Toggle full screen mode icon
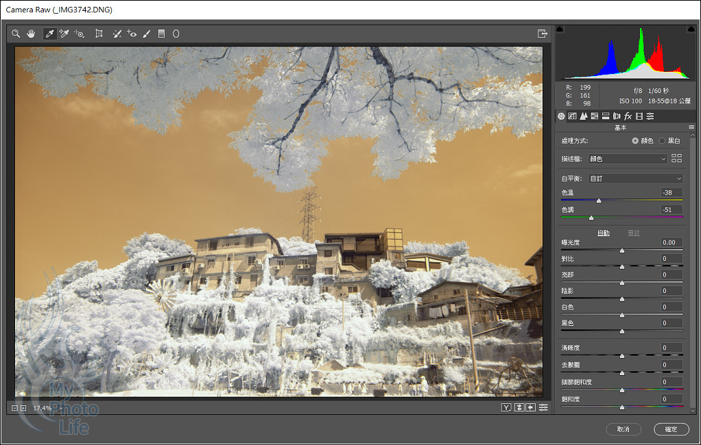 pos(543,34)
